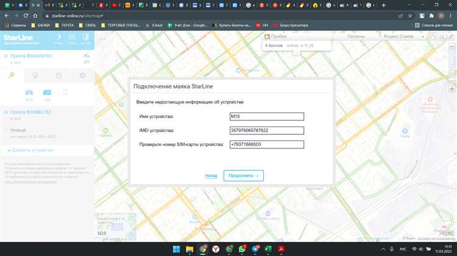This screenshot has width=457, height=256.
Task: Toggle night mode moon icon in StarLine header
Action: [x=58, y=36]
